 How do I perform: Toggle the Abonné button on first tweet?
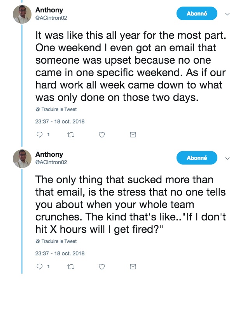click(197, 14)
